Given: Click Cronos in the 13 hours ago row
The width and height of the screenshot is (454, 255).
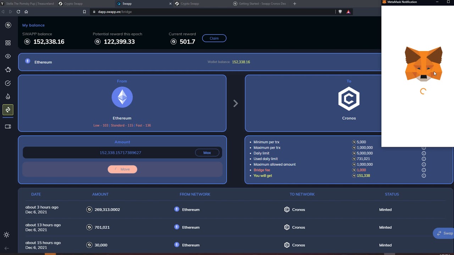Looking at the screenshot, I should coord(299,227).
